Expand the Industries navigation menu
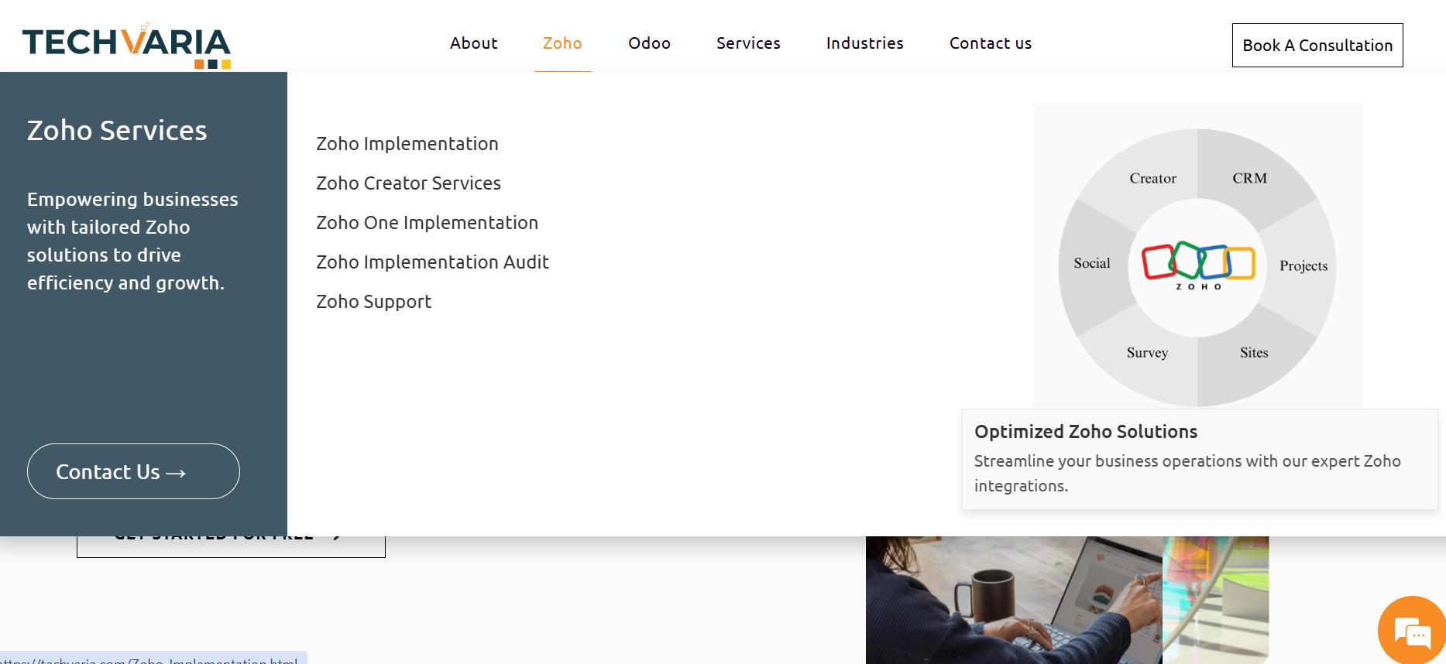 (x=864, y=43)
